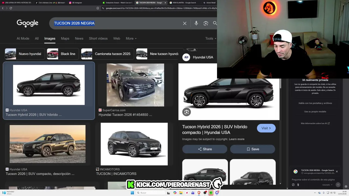The width and height of the screenshot is (349, 196).
Task: Go back with browser back arrow
Action: point(3,8)
